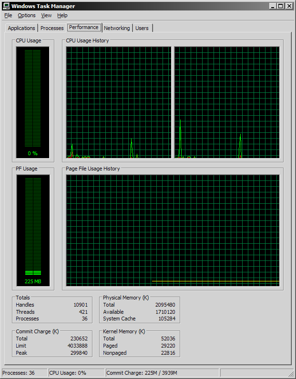Open the Options menu
This screenshot has width=296, height=379.
point(27,15)
